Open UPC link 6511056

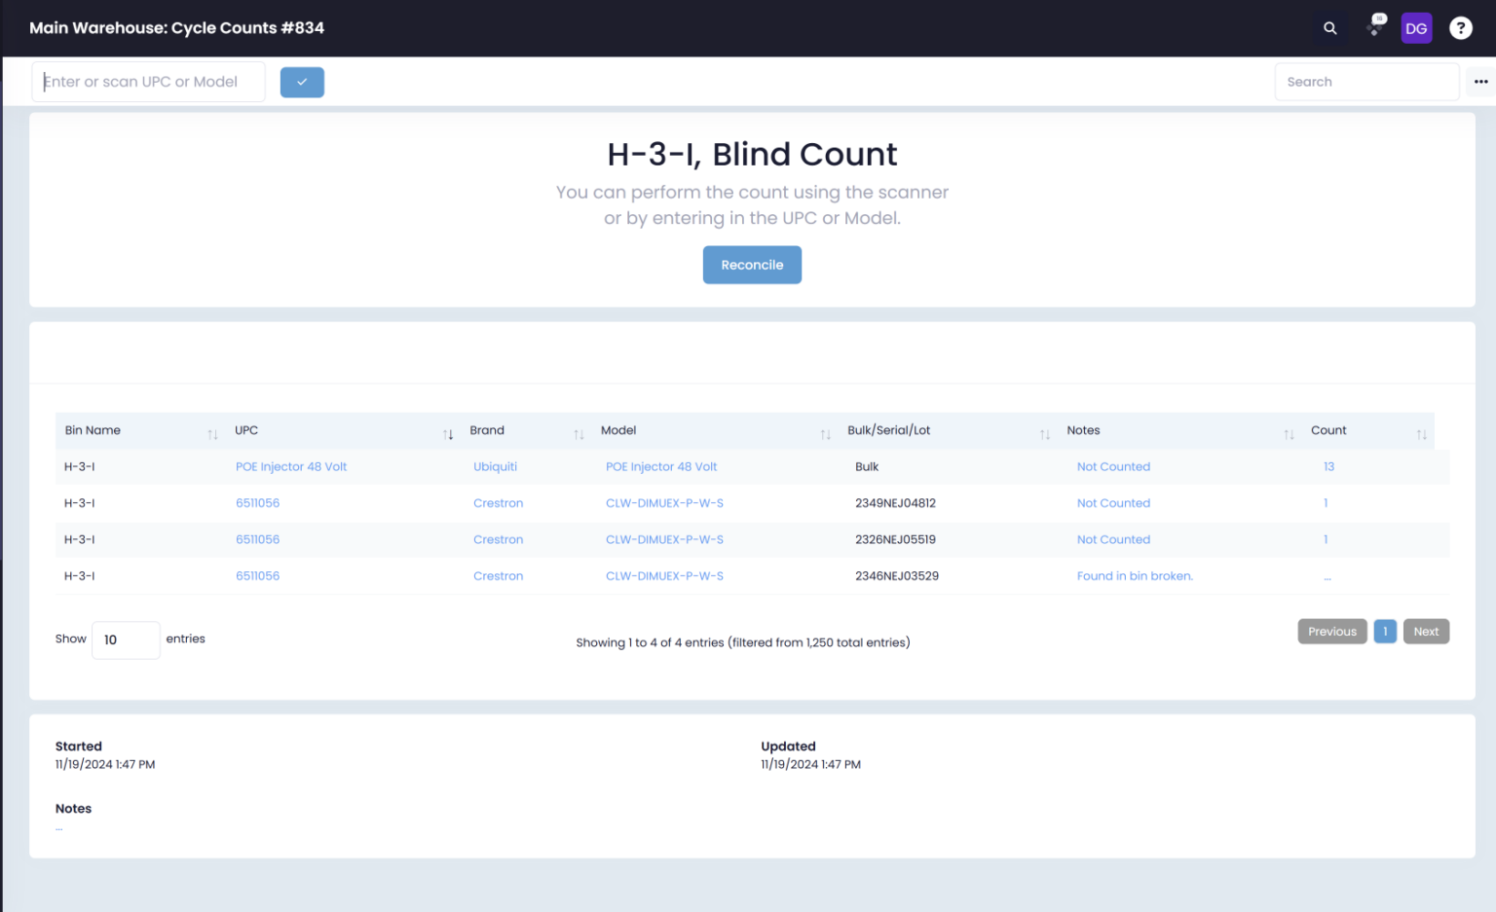point(257,503)
